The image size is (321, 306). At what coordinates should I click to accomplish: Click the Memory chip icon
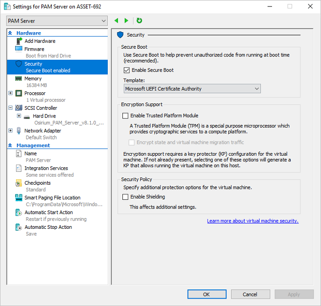click(18, 79)
